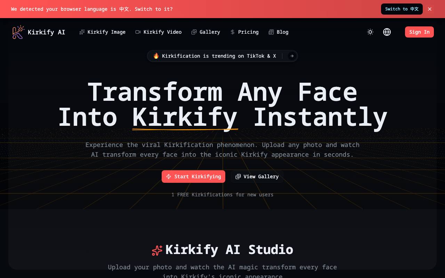The height and width of the screenshot is (278, 445).
Task: Click the "Transform Any Face" headline
Action: coord(222,92)
